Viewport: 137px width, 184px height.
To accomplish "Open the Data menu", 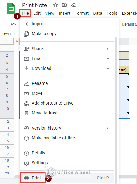I will (98, 13).
